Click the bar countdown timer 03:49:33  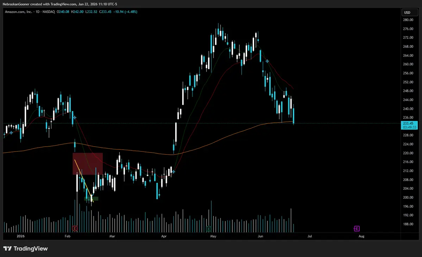point(409,127)
